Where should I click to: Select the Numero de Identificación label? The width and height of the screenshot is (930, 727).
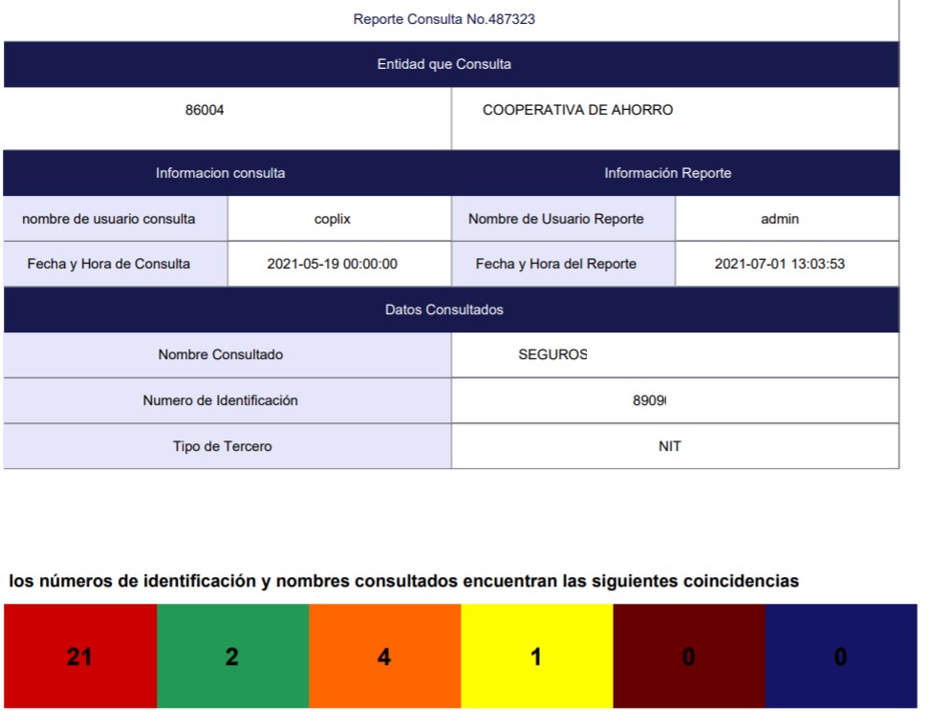click(x=220, y=400)
